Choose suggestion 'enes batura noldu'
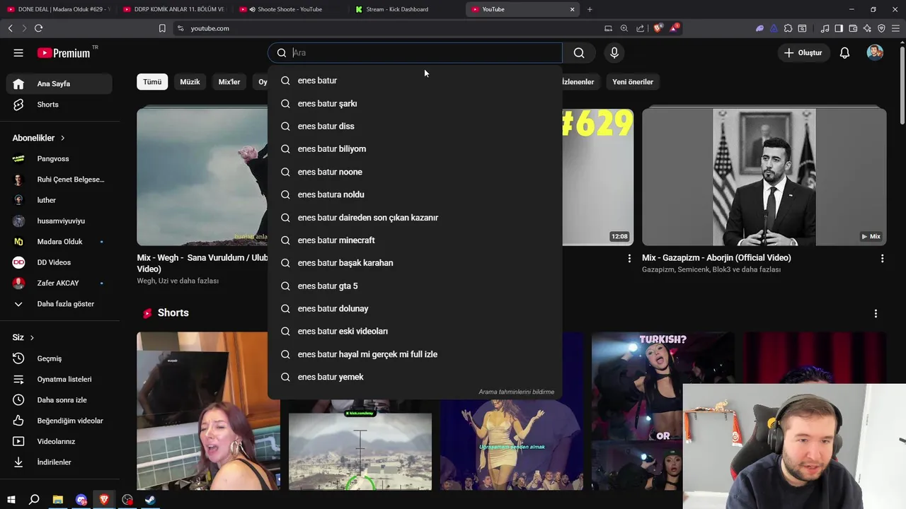The image size is (906, 509). click(415, 194)
